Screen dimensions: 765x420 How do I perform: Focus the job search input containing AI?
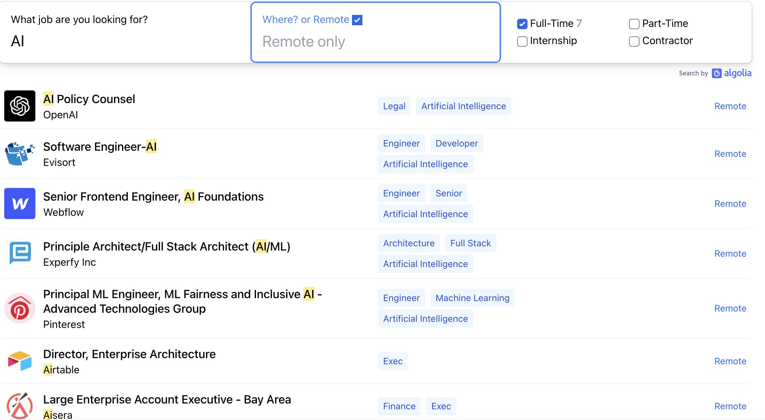pyautogui.click(x=125, y=41)
